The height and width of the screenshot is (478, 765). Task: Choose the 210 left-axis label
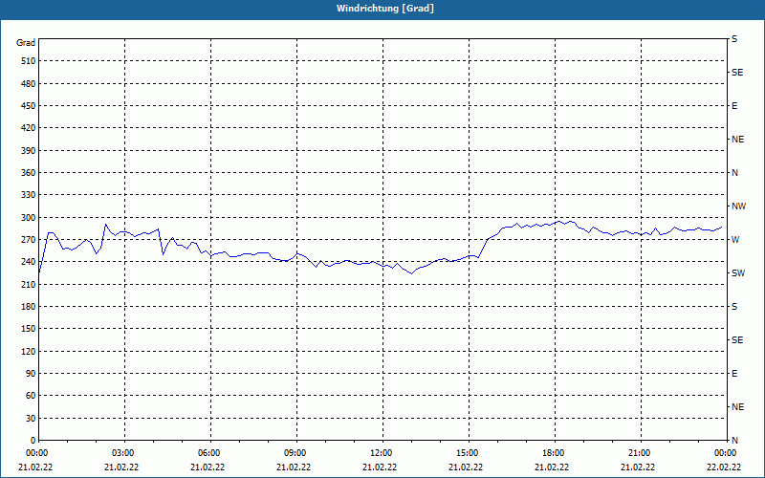coord(28,284)
